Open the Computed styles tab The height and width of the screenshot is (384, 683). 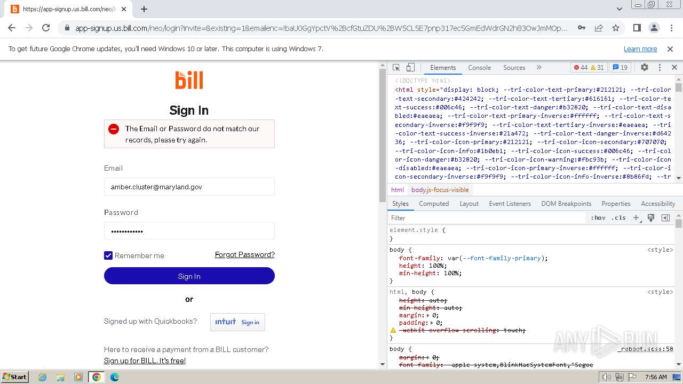[x=434, y=204]
